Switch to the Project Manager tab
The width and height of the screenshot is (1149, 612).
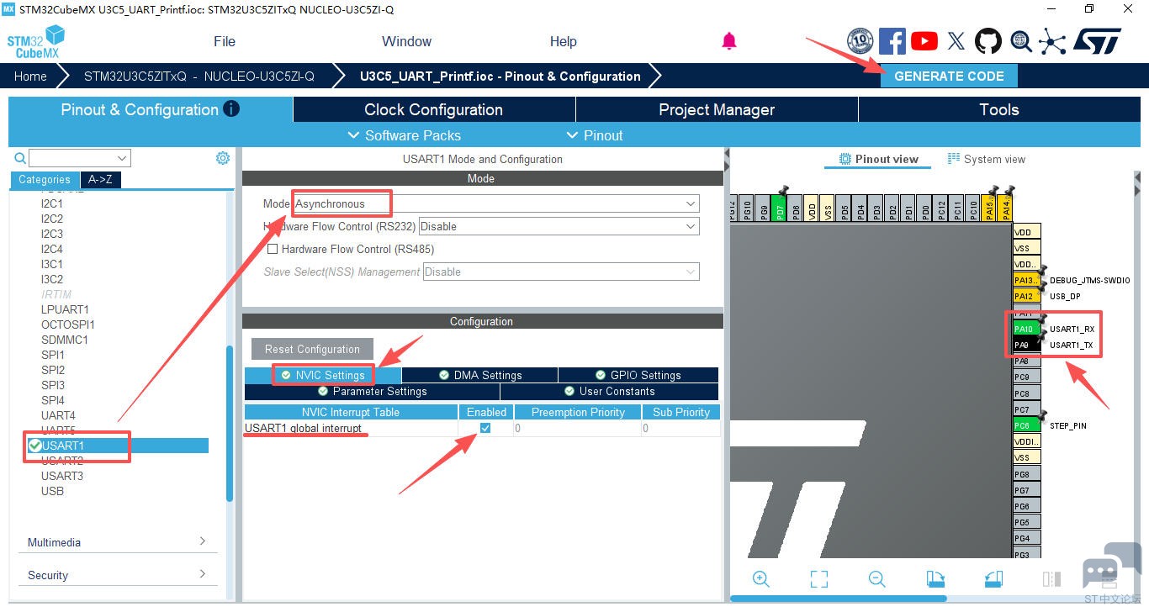(x=717, y=109)
